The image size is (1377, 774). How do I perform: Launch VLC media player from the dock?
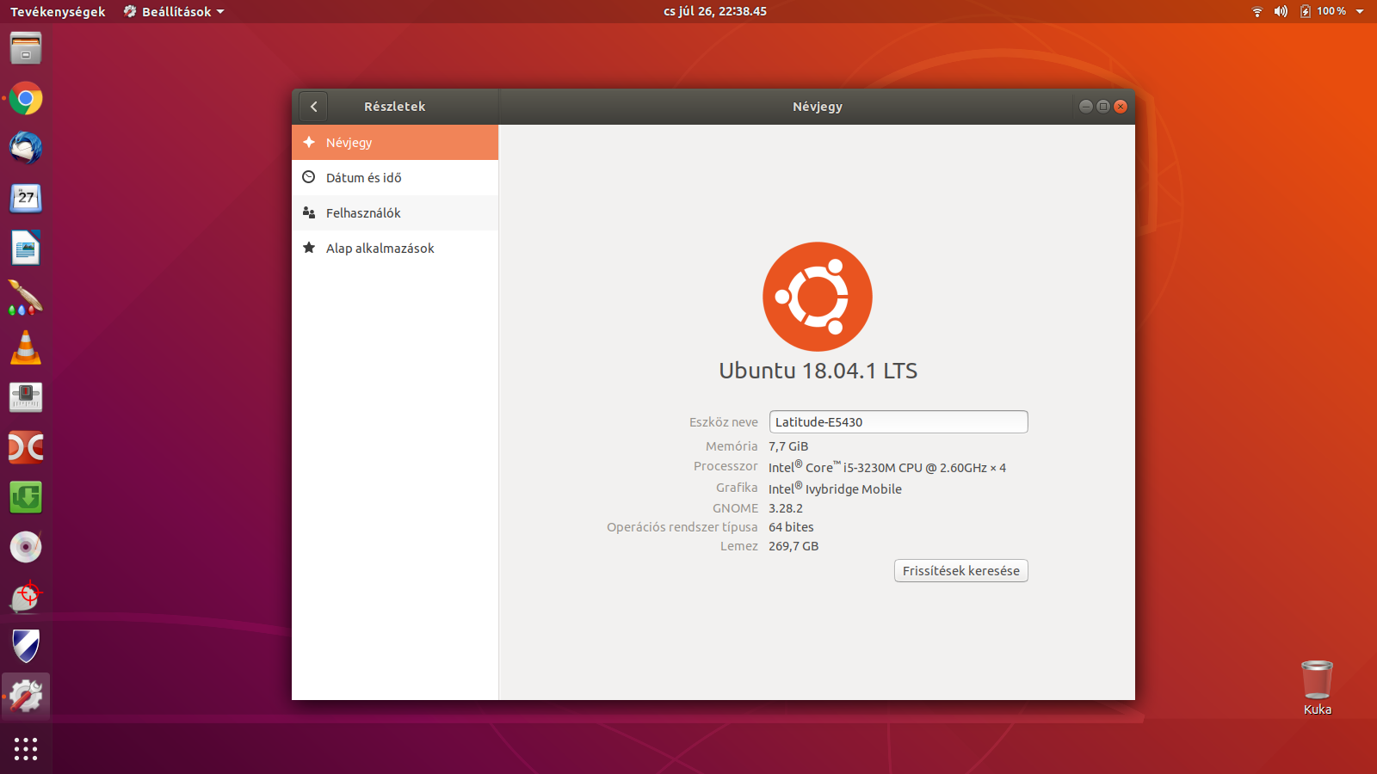pyautogui.click(x=26, y=347)
